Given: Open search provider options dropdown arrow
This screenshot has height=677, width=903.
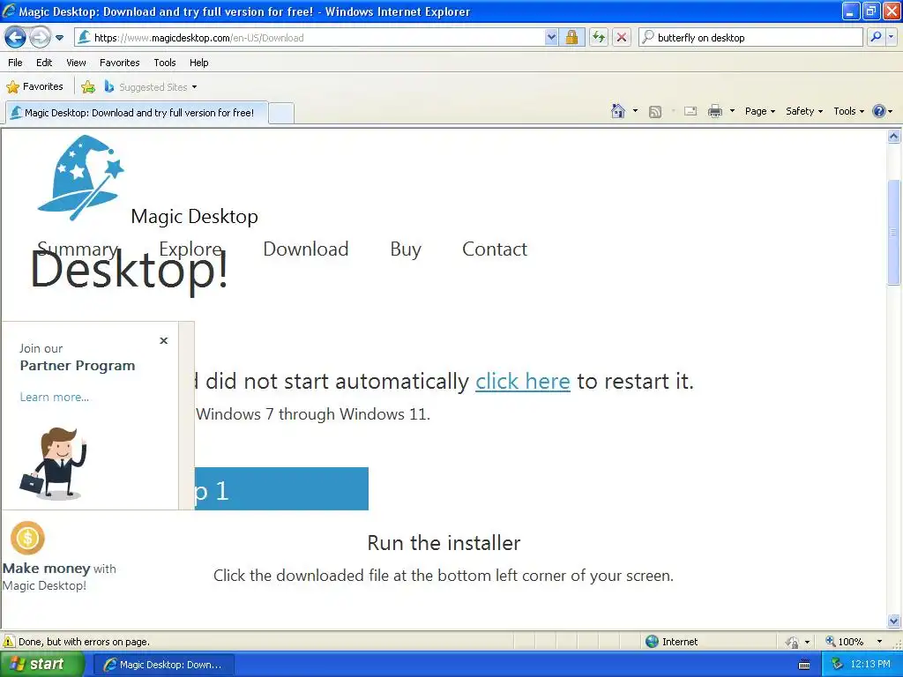Looking at the screenshot, I should (891, 38).
